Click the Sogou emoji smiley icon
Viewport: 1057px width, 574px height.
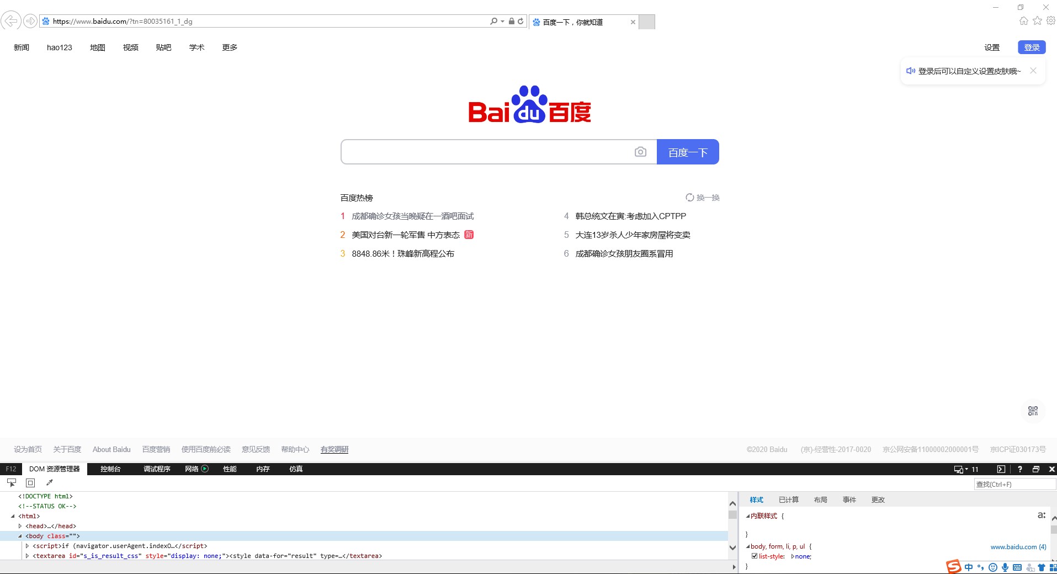pyautogui.click(x=993, y=567)
